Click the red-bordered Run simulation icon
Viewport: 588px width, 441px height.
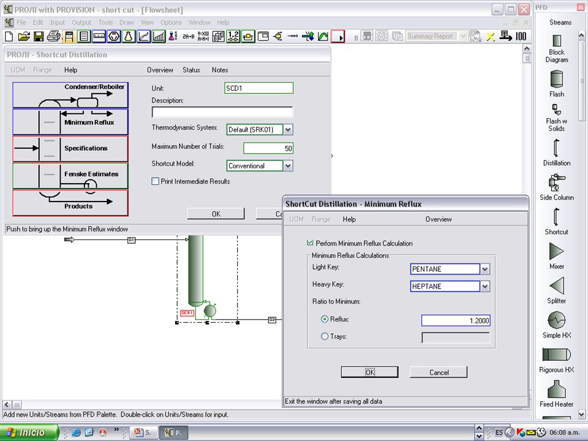coord(338,36)
